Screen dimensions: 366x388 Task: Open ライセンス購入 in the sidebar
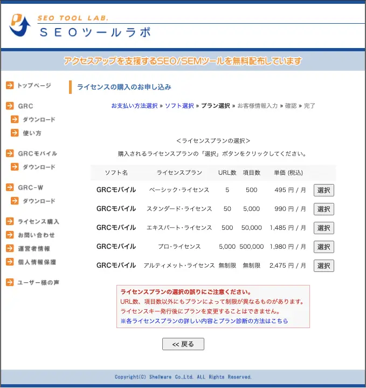[x=38, y=221]
